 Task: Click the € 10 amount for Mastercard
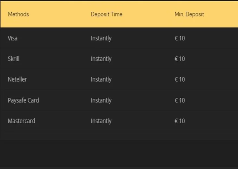click(180, 121)
